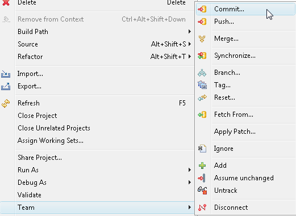Click the green plus Add icon
Screen dimensions: 296x216
pos(202,166)
